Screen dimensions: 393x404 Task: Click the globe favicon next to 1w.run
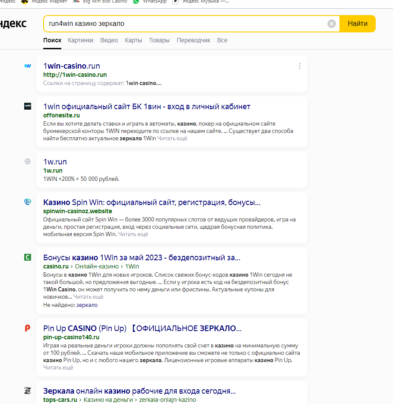[28, 162]
